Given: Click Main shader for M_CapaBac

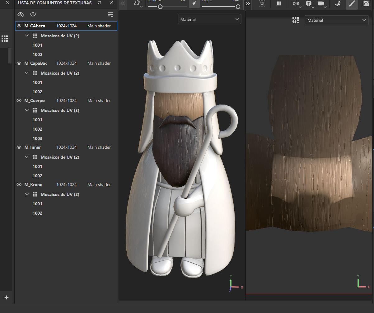Looking at the screenshot, I should [x=99, y=63].
